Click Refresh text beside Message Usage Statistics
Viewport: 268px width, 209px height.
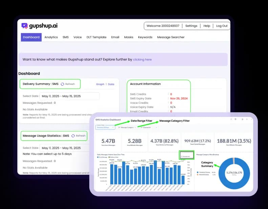81,136
